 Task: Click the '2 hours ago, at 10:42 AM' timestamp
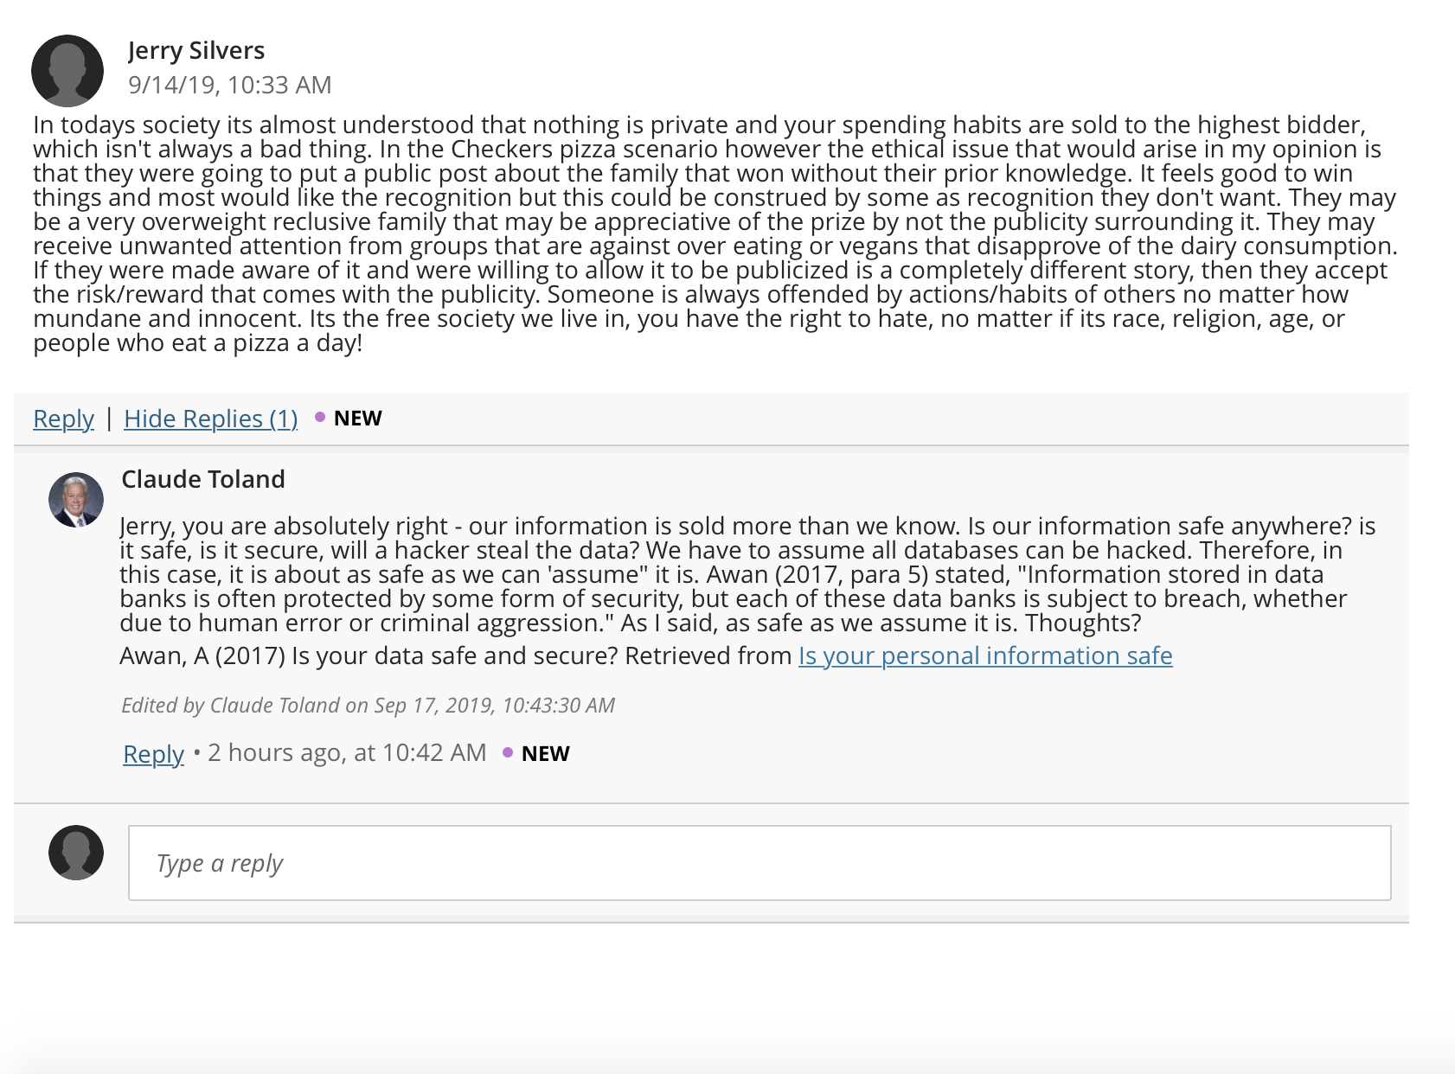(x=347, y=752)
